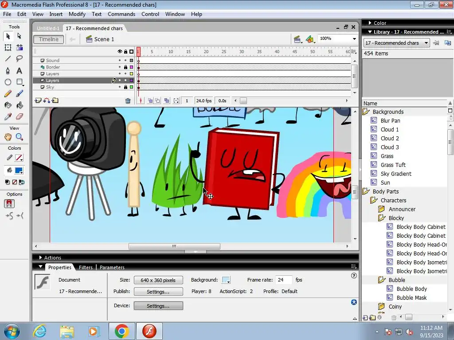Click the Add Motion Guide icon
Viewport: 454px width, 340px height.
point(46,100)
